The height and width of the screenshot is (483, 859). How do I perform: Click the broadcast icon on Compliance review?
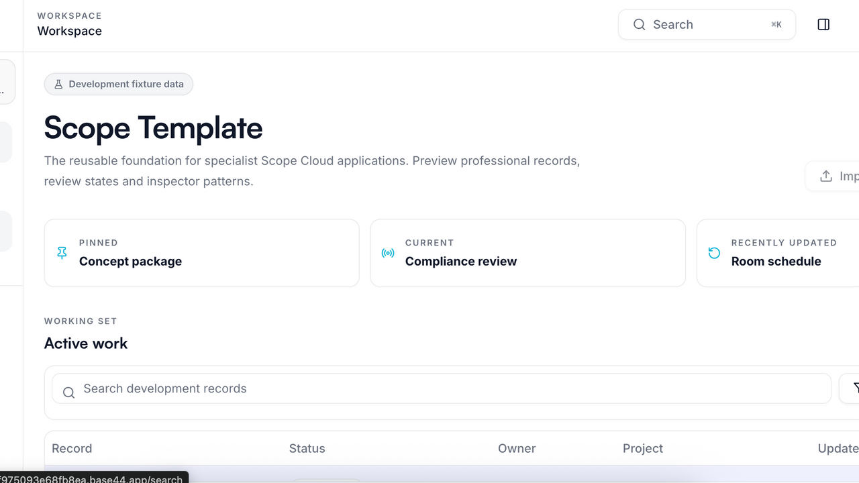[x=388, y=253]
